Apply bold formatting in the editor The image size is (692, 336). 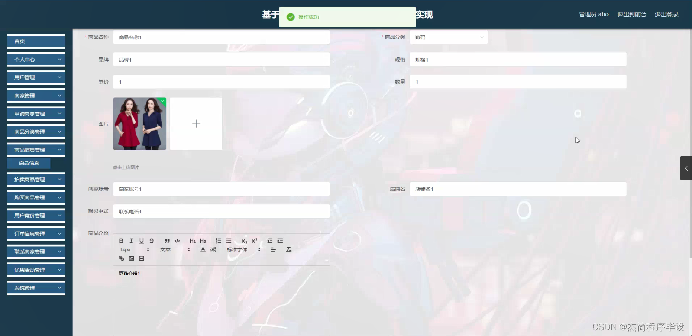pos(122,241)
